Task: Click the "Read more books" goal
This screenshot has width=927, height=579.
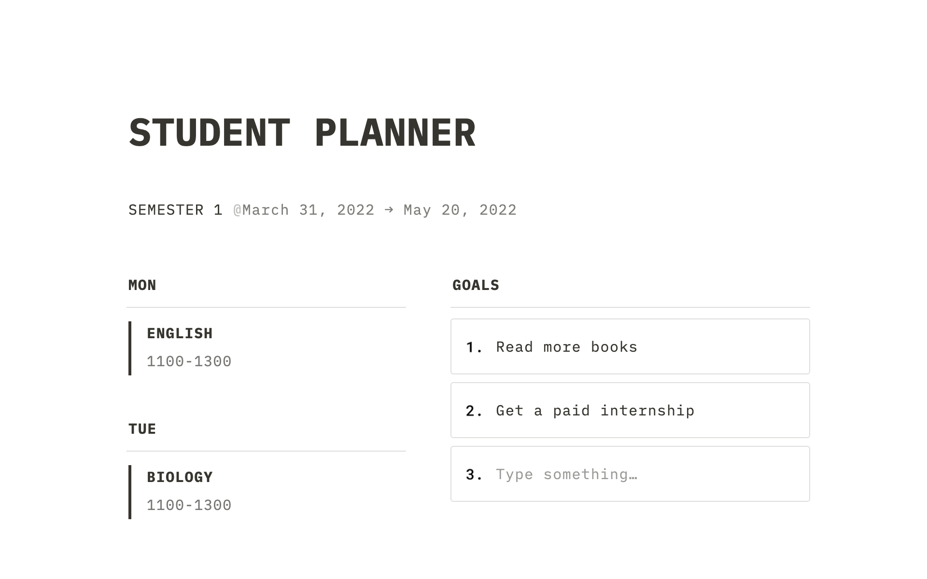Action: coord(566,347)
